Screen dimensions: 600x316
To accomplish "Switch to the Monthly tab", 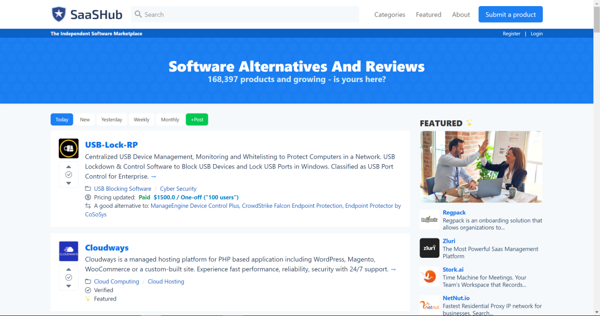I will coord(170,119).
